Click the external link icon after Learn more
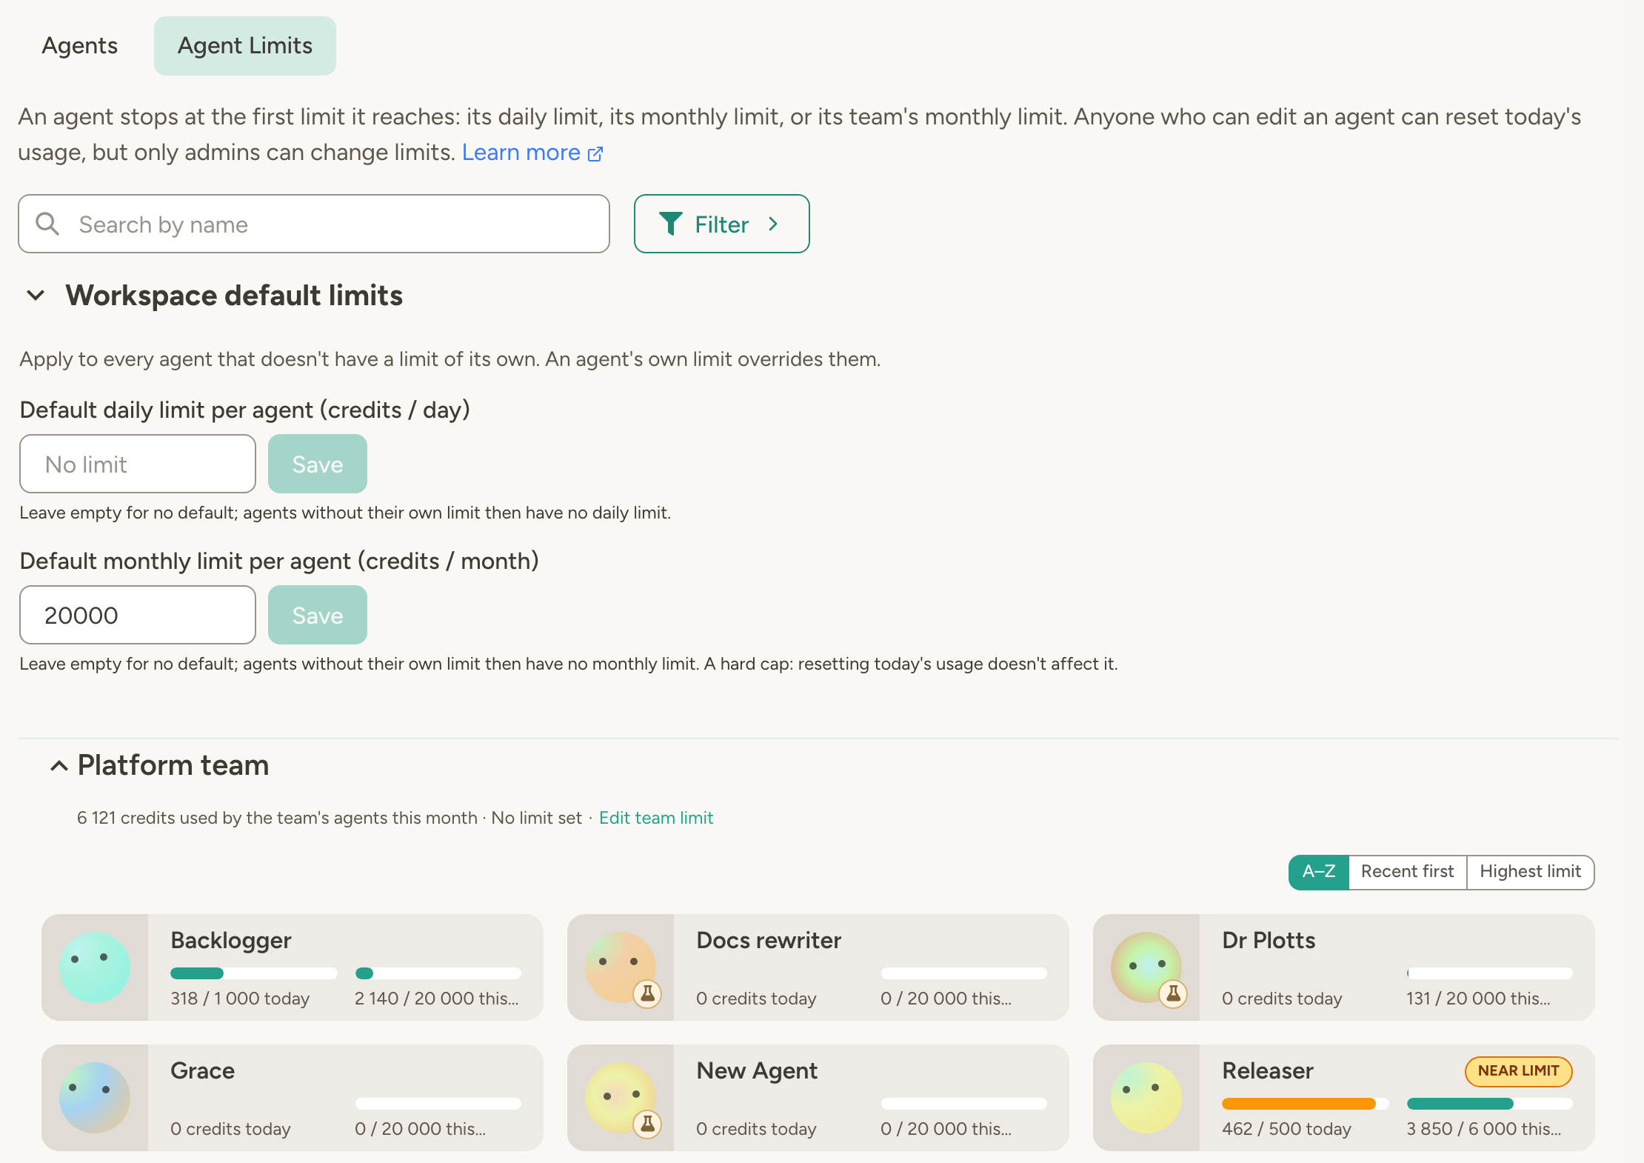 [595, 153]
